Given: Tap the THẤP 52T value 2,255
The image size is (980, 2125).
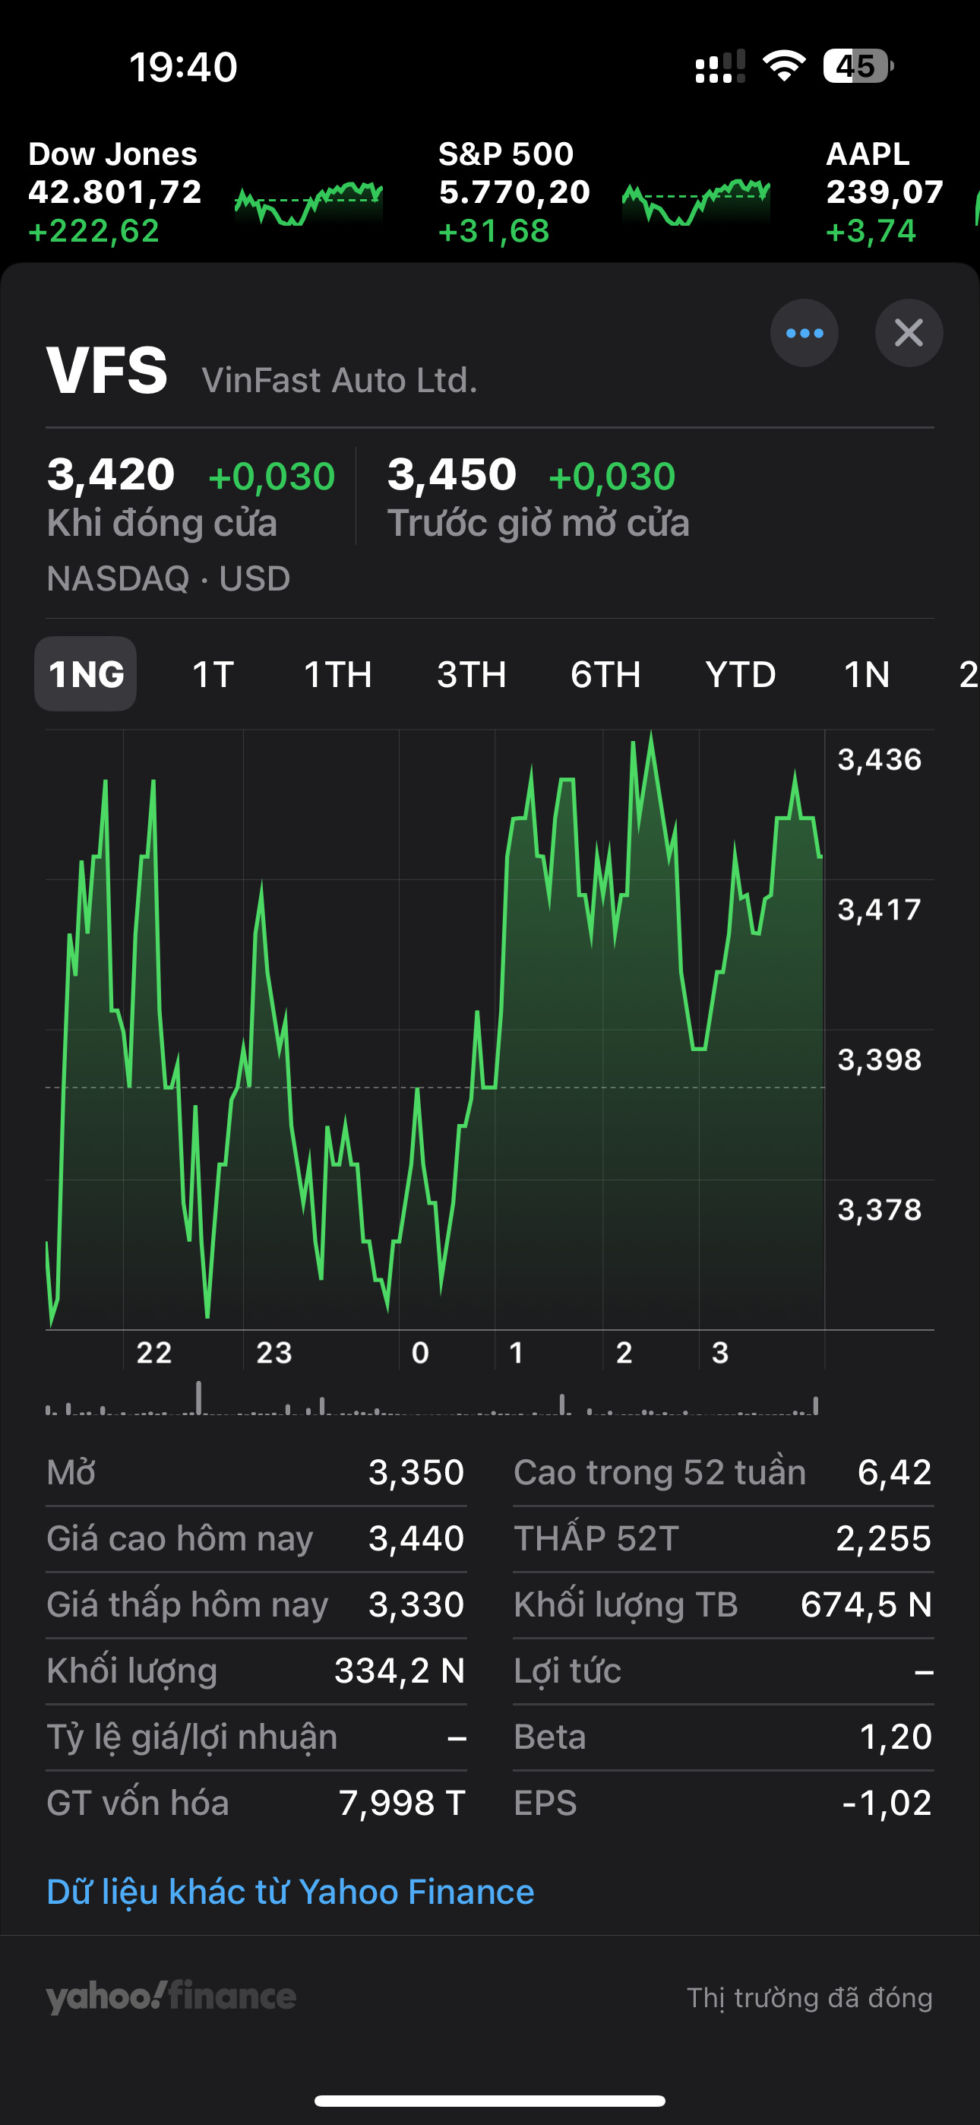Looking at the screenshot, I should click(884, 1538).
